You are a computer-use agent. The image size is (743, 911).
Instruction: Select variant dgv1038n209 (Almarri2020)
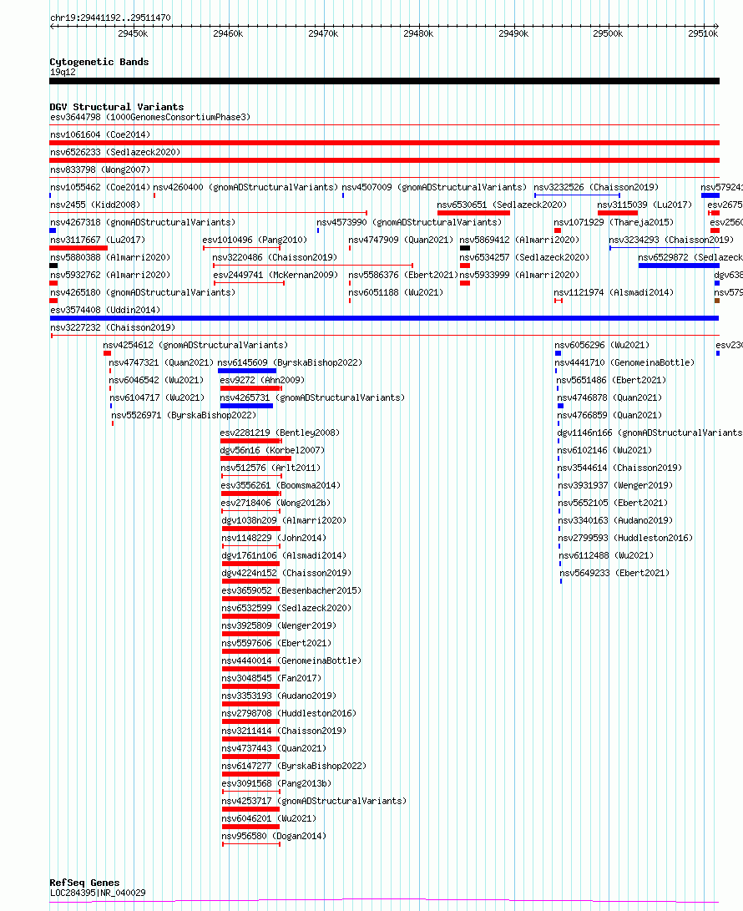click(x=284, y=520)
